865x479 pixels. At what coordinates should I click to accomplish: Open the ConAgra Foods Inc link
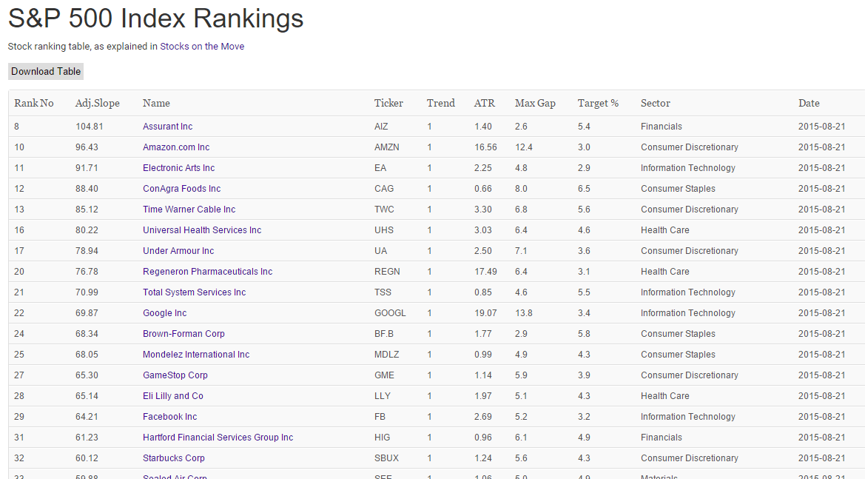[x=181, y=189]
